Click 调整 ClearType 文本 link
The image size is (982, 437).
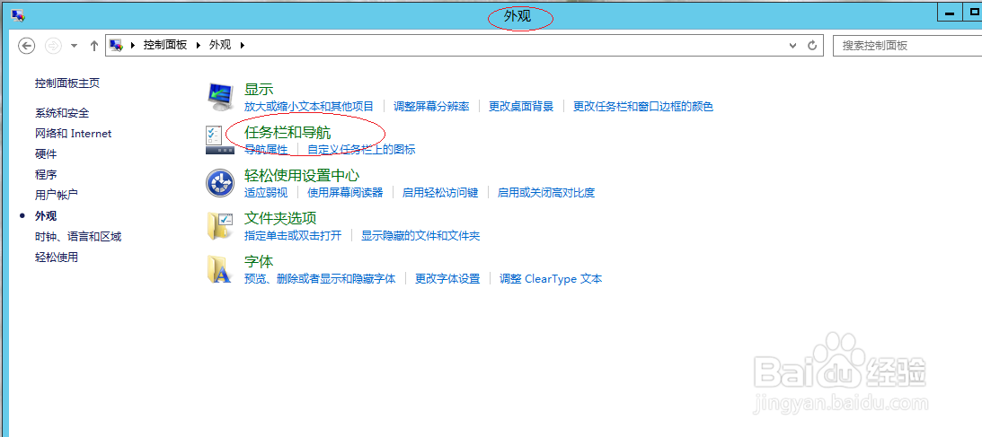coord(551,279)
